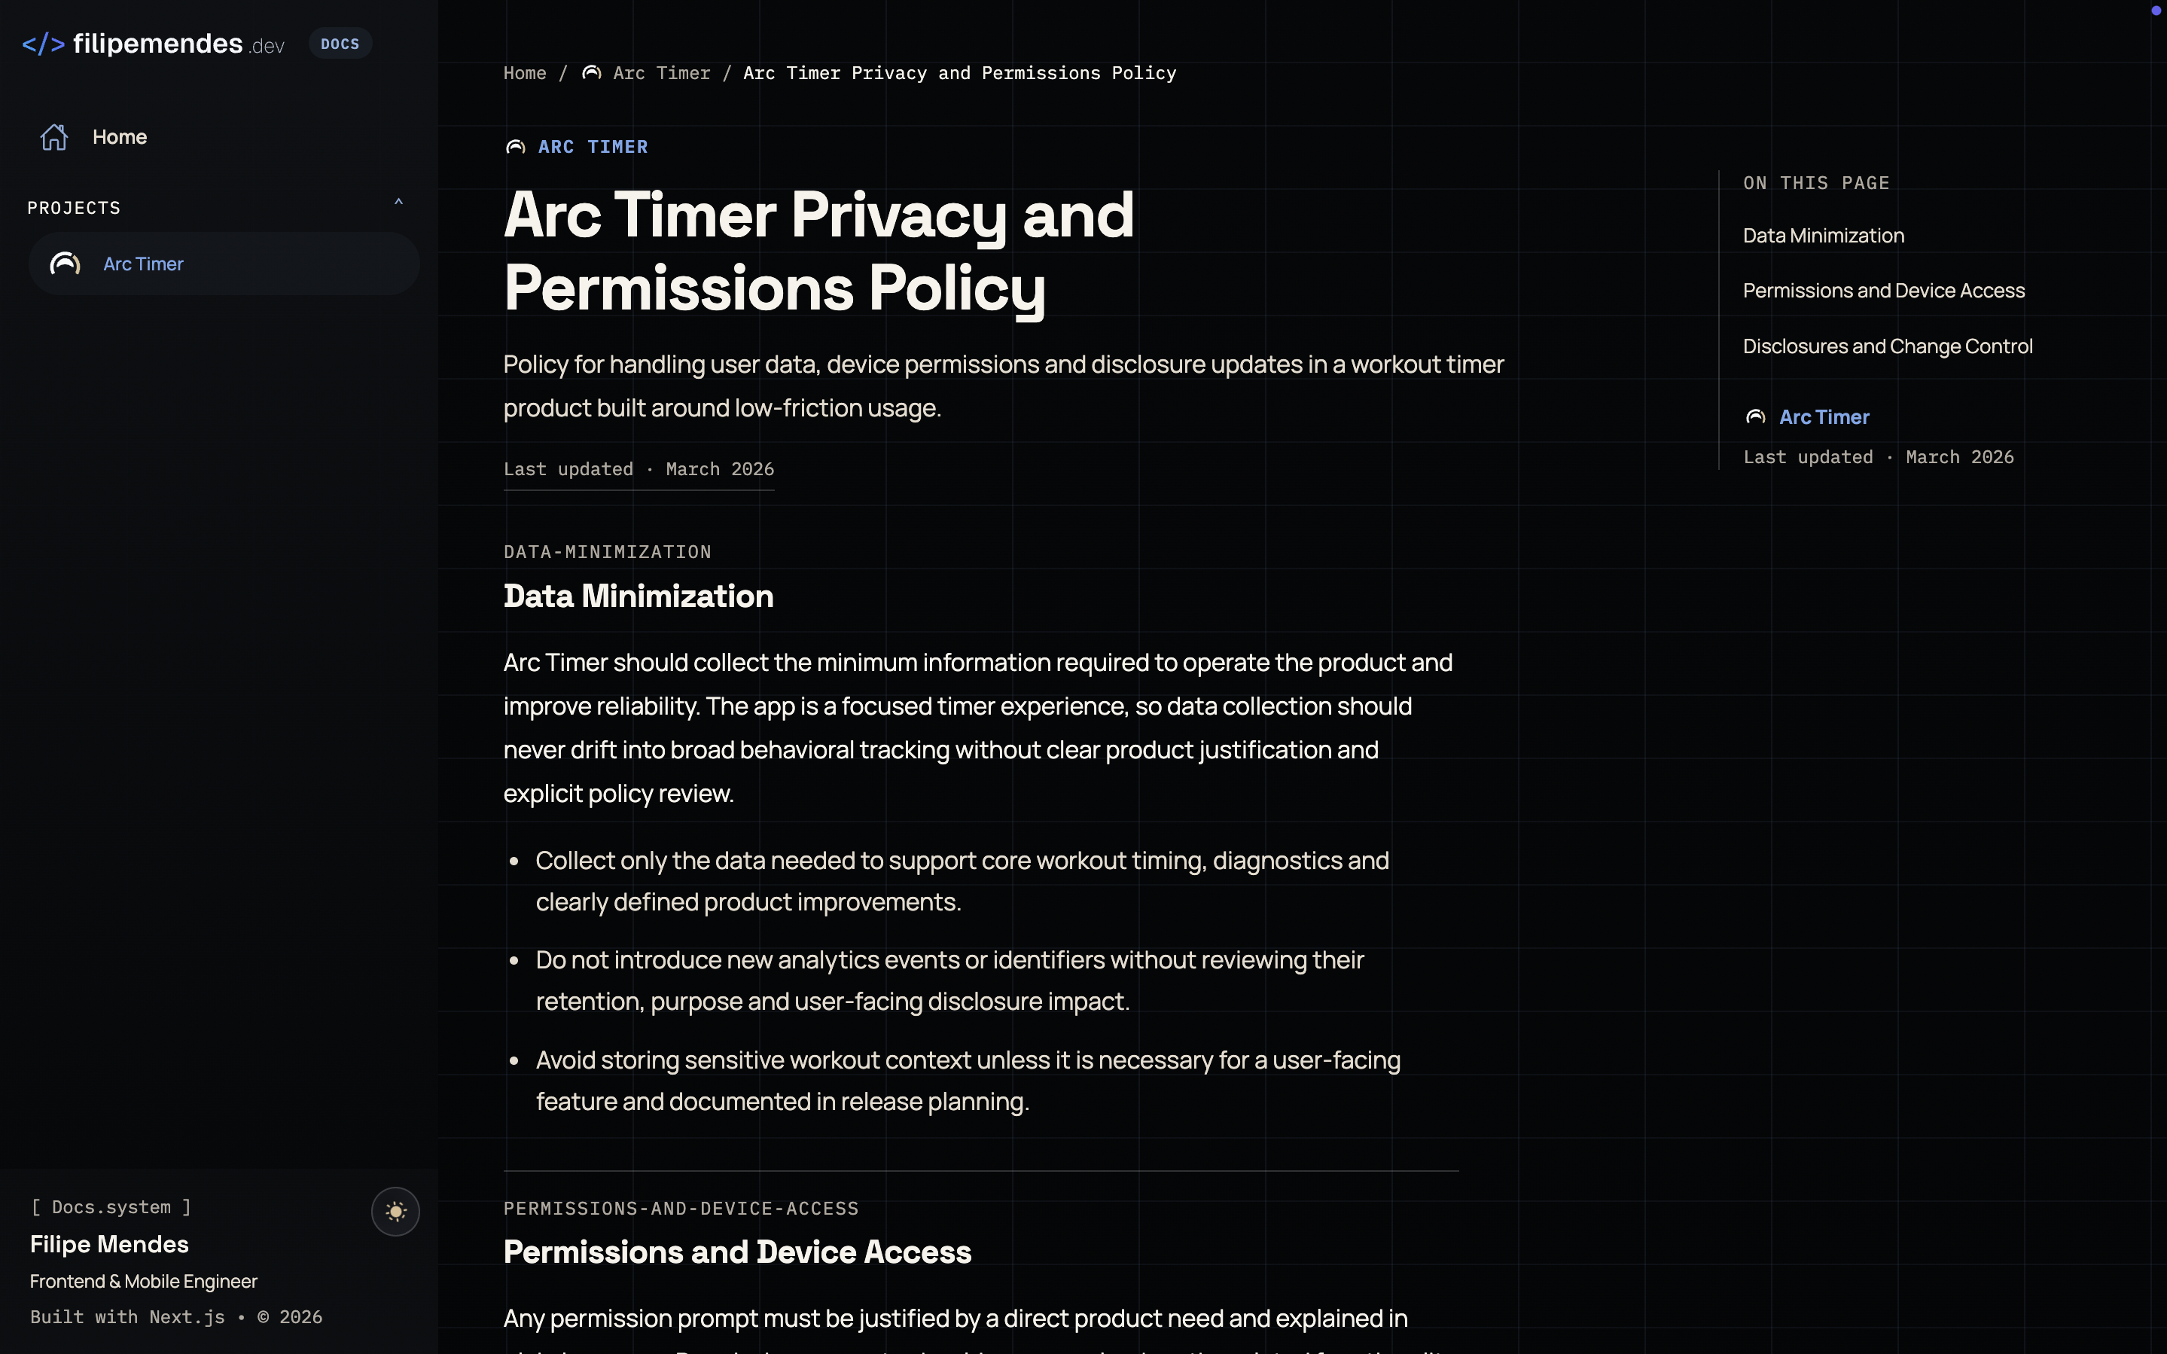Screen dimensions: 2167x1354
Task: Jump to Data Minimization from page nav
Action: pos(1822,235)
